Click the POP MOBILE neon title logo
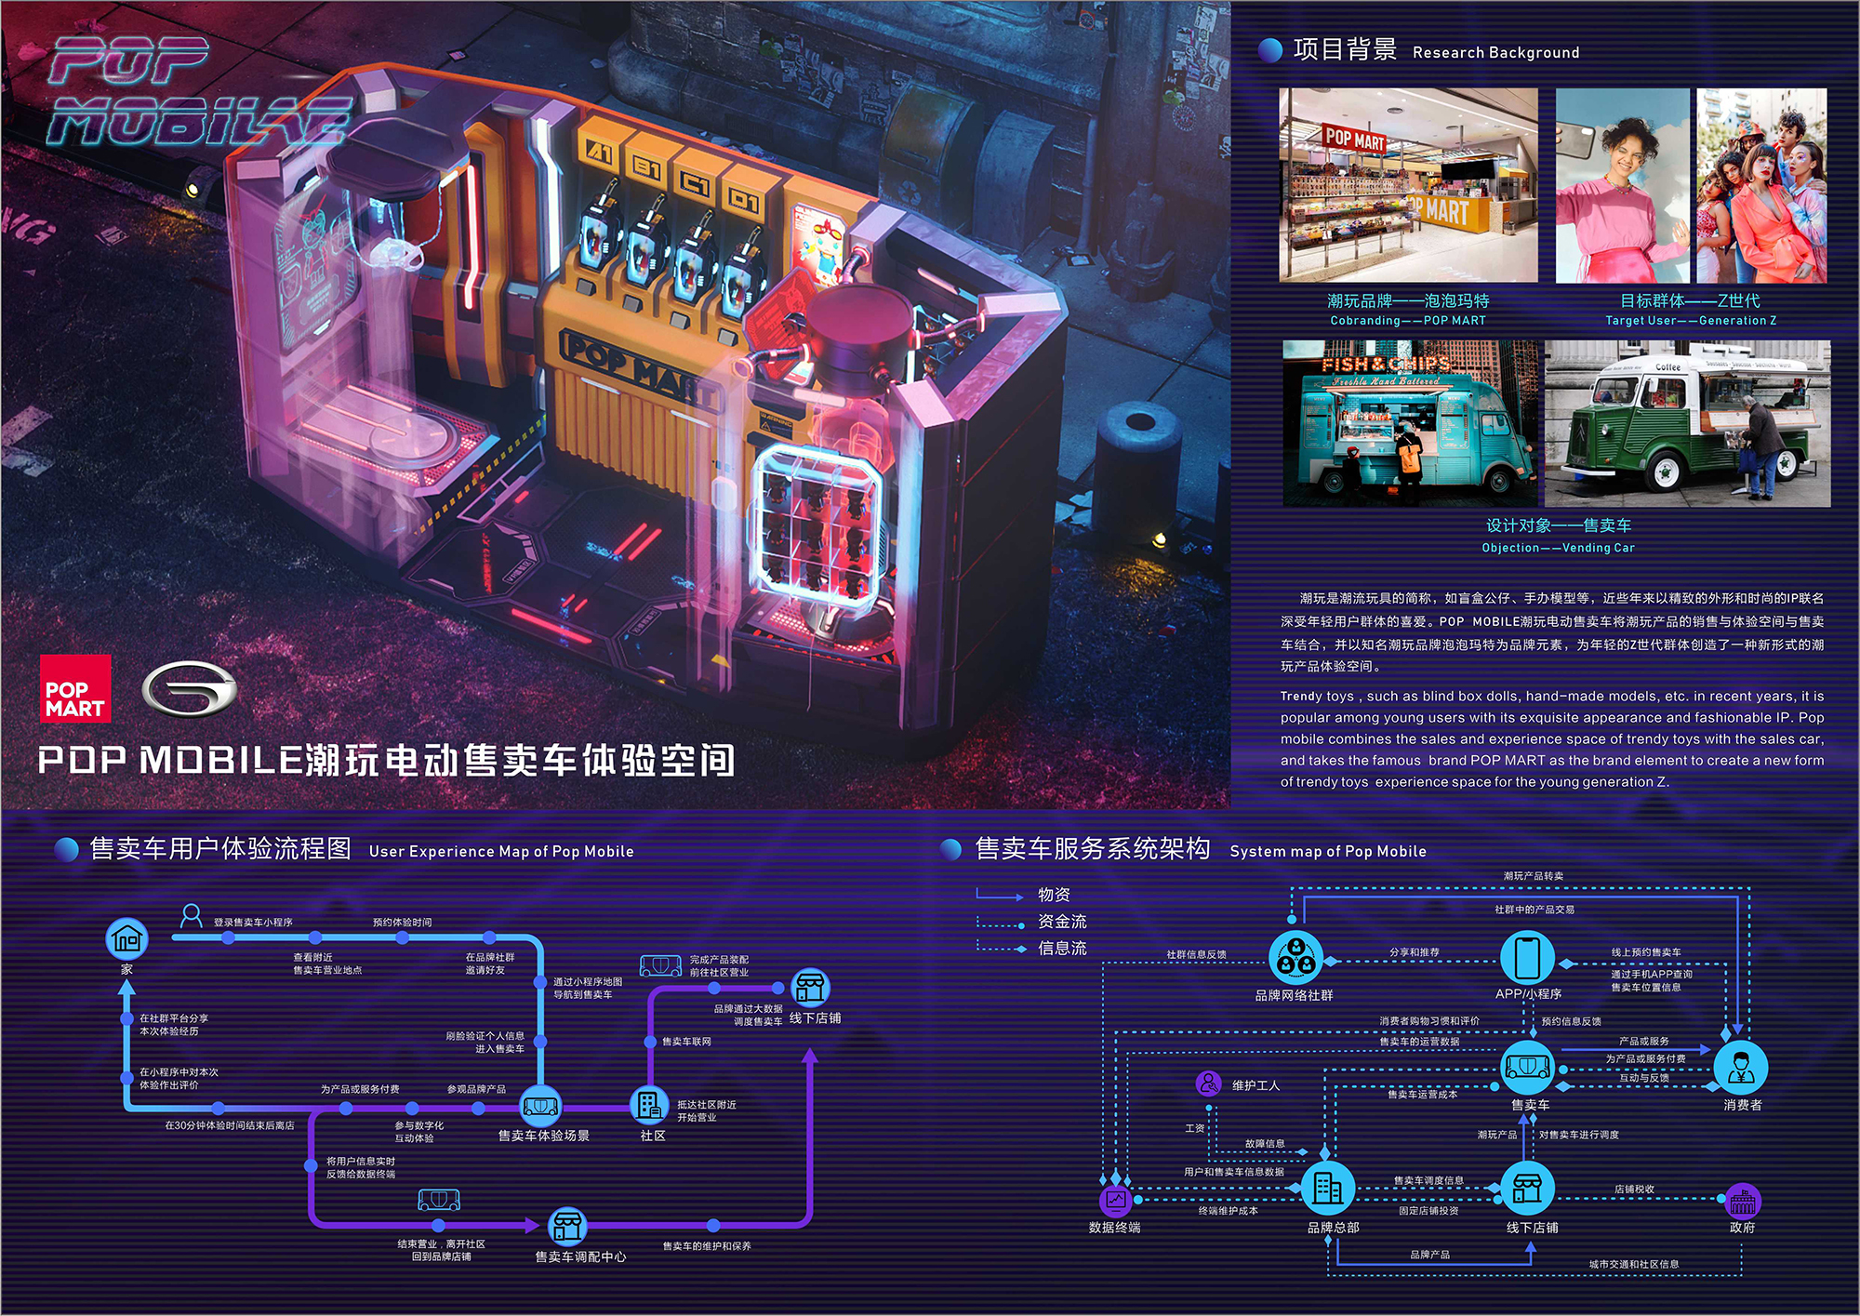Screen dimensions: 1860x1316 tap(200, 92)
